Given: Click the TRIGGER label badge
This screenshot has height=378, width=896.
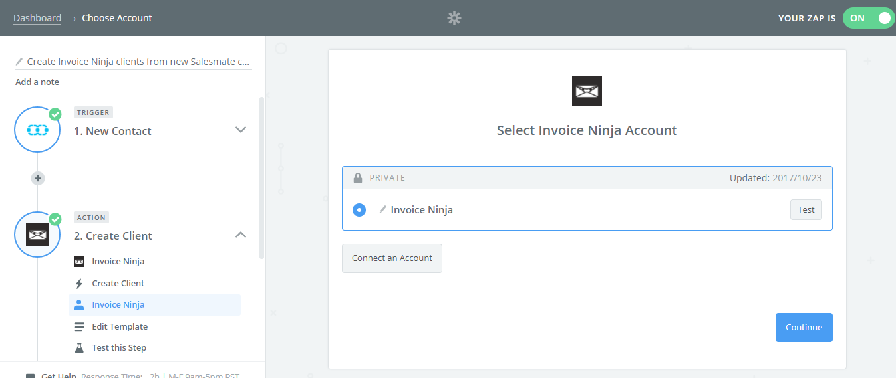Looking at the screenshot, I should (93, 112).
